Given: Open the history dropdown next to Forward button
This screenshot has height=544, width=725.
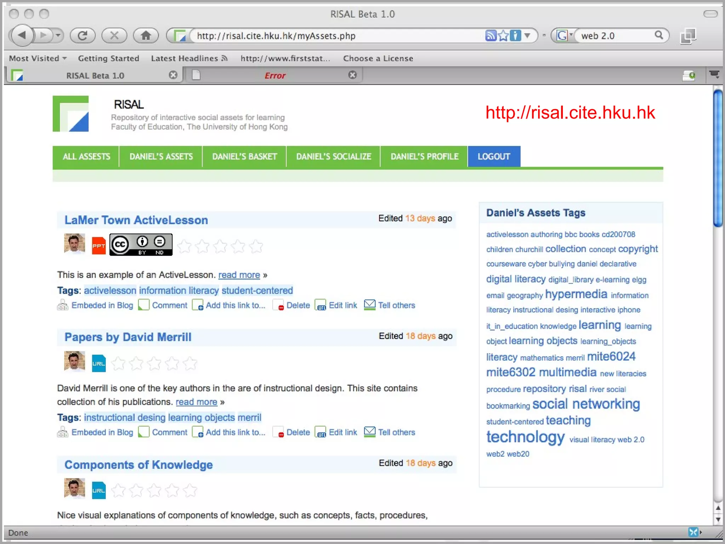Looking at the screenshot, I should (x=58, y=35).
